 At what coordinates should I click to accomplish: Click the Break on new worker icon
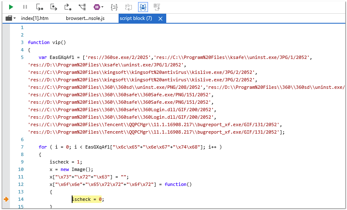[82, 7]
